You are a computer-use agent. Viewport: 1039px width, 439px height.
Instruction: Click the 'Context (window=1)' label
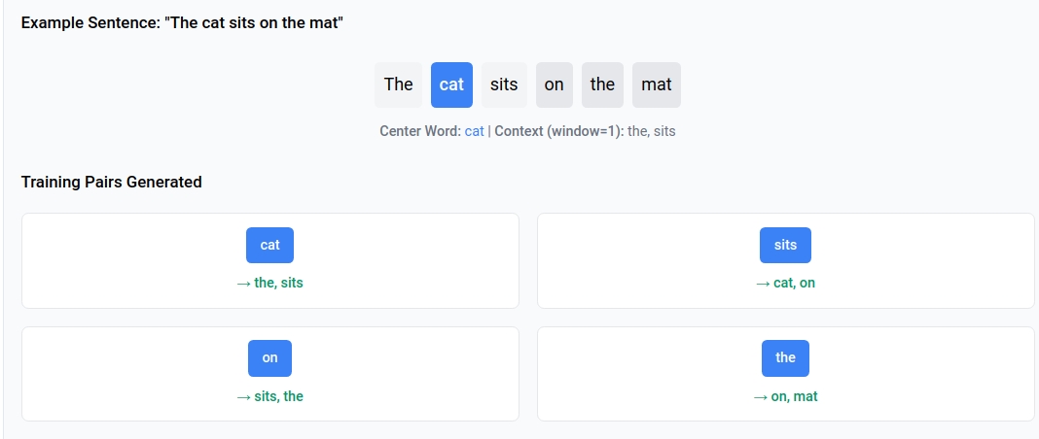pos(559,131)
